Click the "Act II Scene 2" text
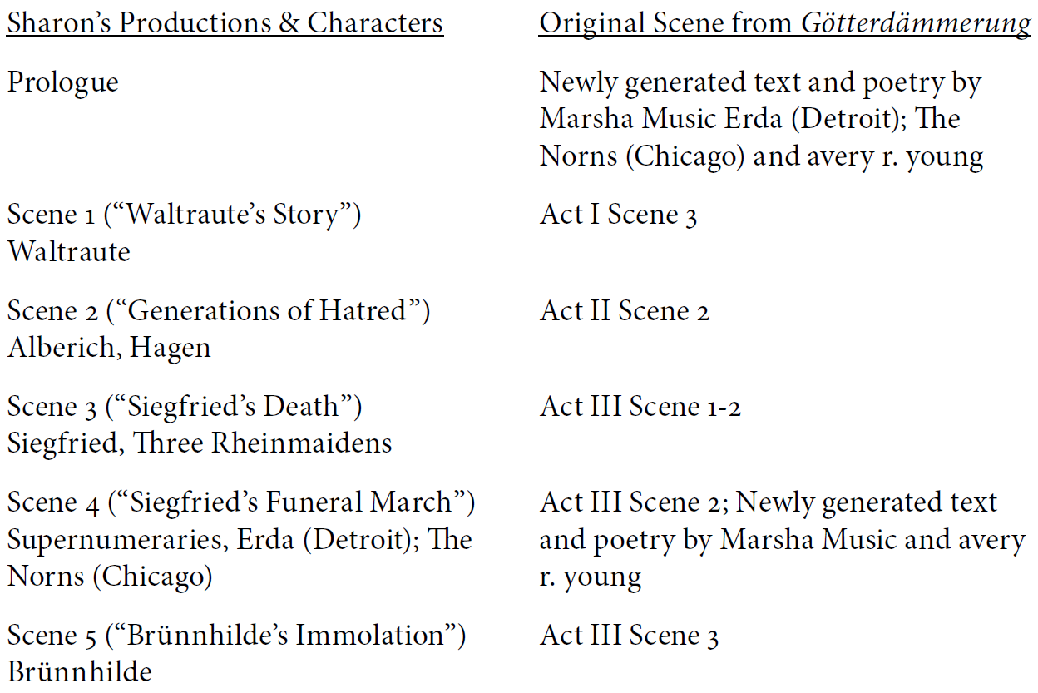 pos(625,311)
